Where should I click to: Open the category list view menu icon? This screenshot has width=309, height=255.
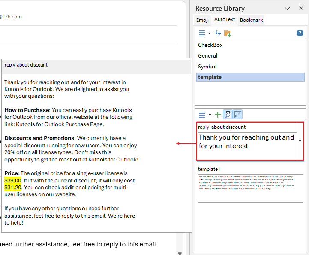pyautogui.click(x=202, y=33)
